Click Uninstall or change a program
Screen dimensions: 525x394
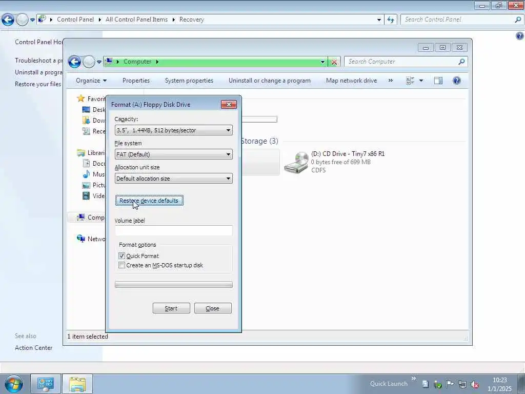coord(270,81)
